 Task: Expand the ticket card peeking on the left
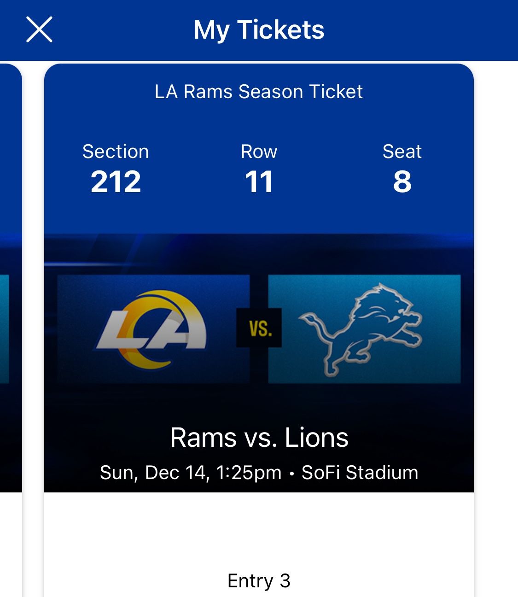pos(9,299)
